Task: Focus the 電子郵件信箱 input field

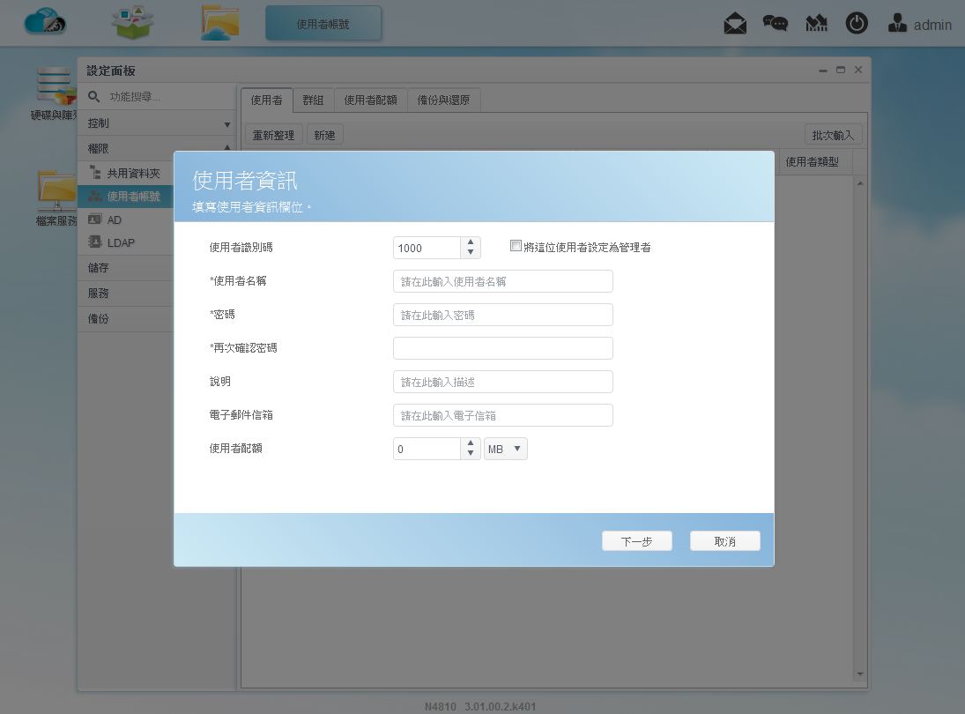Action: pyautogui.click(x=503, y=415)
